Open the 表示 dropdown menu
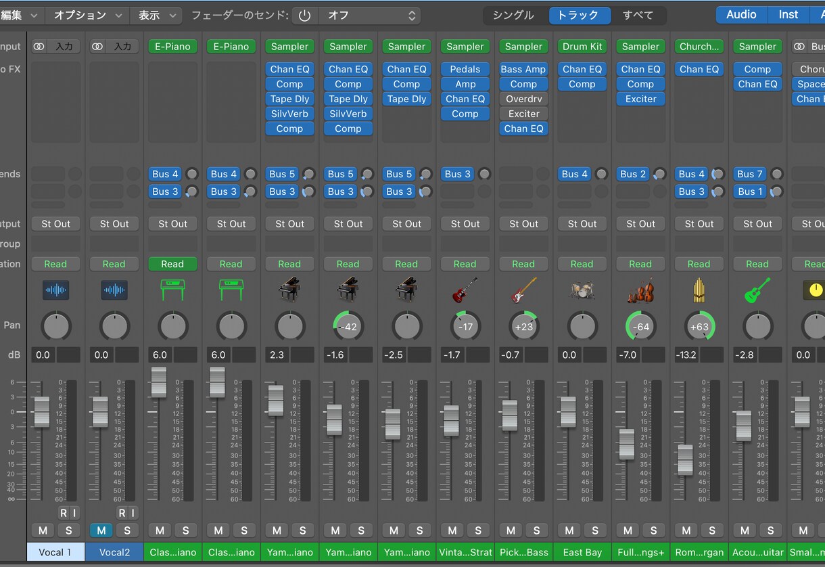 [x=157, y=15]
